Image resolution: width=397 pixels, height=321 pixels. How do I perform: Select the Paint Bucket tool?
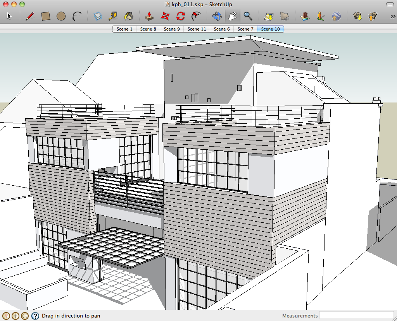point(129,16)
